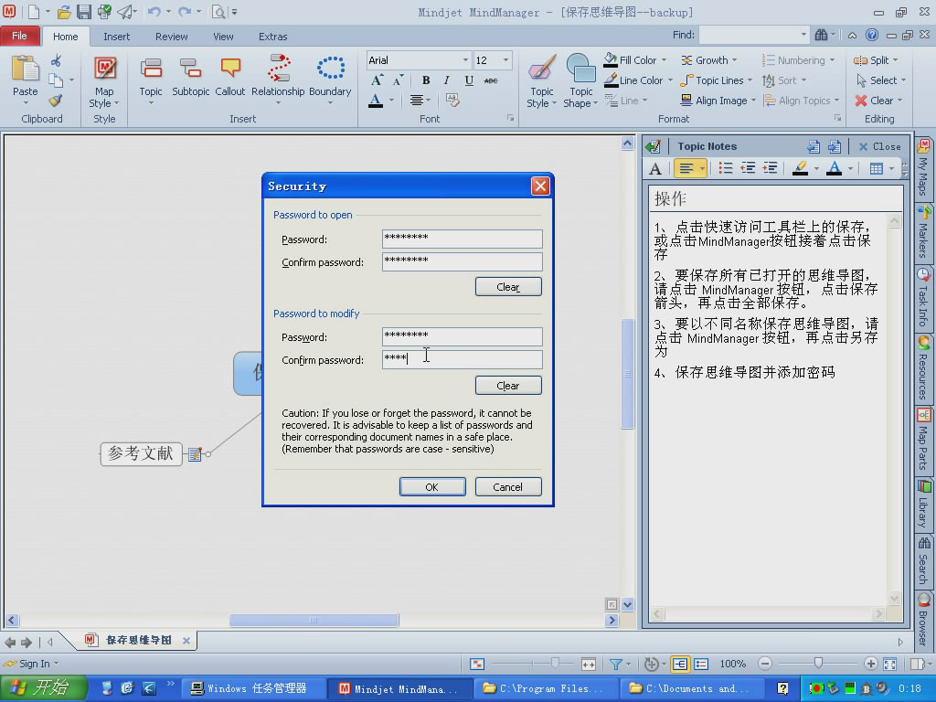Click the zoom slider handle in status bar

pos(818,664)
